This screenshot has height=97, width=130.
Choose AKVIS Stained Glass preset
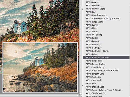95,87
